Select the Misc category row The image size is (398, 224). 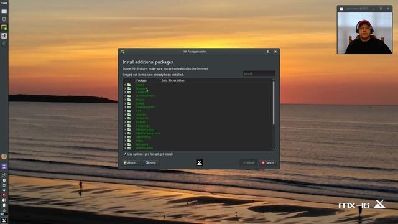pos(198,141)
